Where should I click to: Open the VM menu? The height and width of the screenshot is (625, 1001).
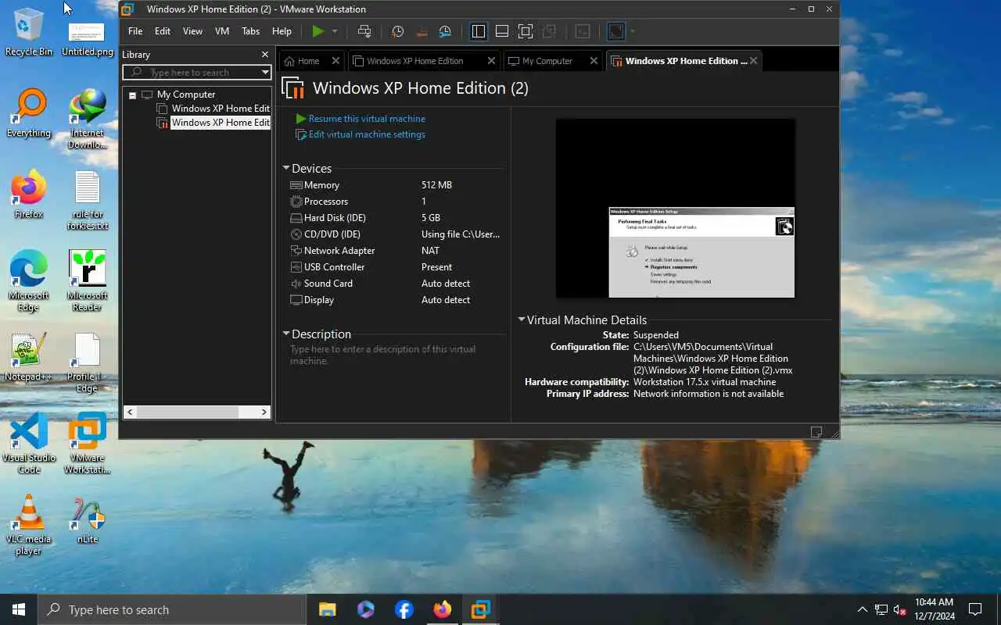(222, 31)
